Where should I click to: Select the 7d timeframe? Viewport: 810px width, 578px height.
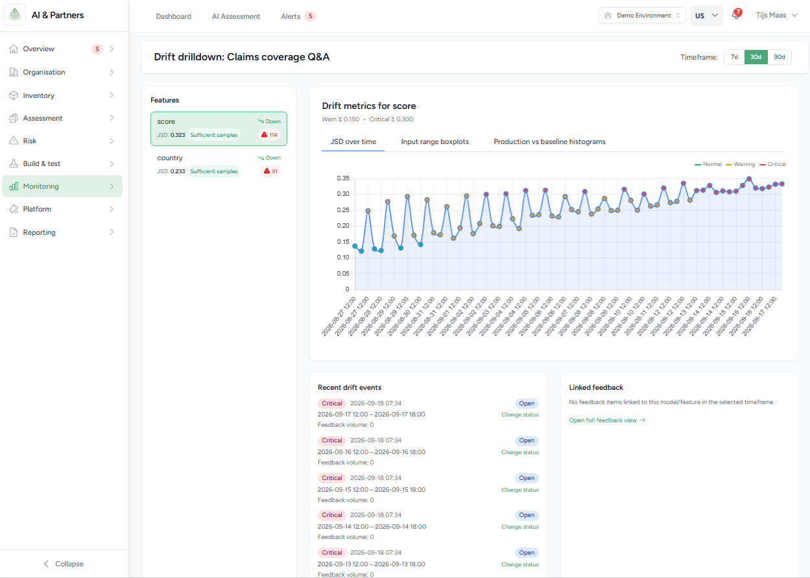tap(734, 57)
